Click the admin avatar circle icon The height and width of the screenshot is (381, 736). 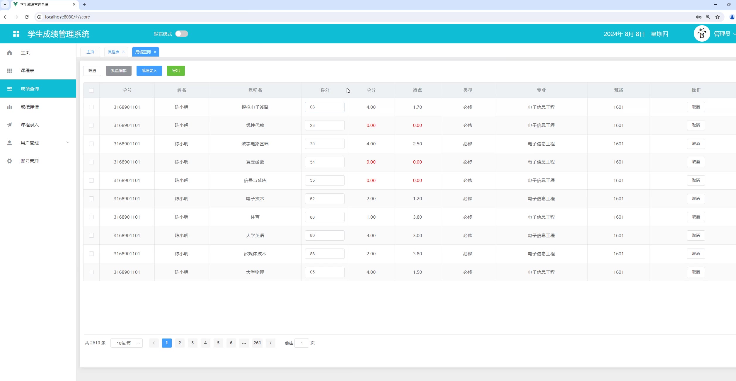coord(701,34)
